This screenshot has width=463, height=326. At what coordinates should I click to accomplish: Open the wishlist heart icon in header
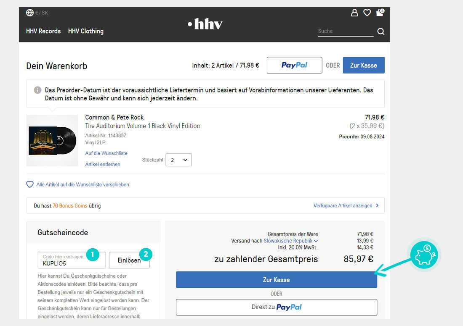[367, 13]
